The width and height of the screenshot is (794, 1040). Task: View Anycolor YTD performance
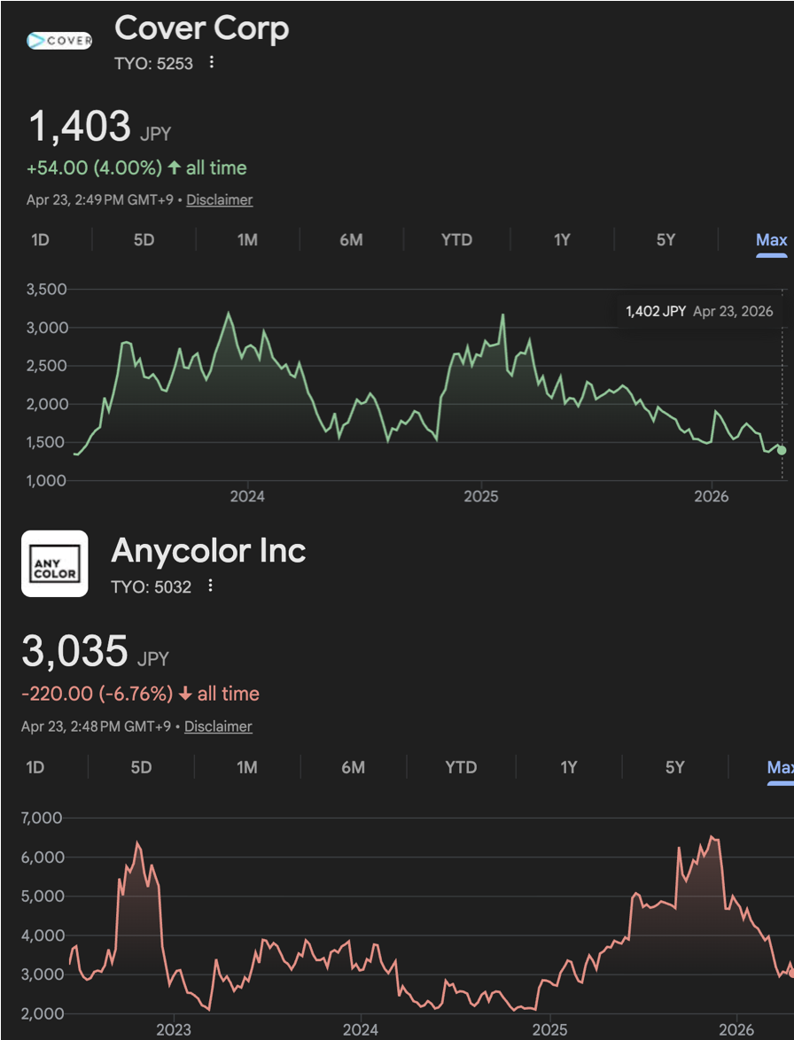tap(461, 767)
